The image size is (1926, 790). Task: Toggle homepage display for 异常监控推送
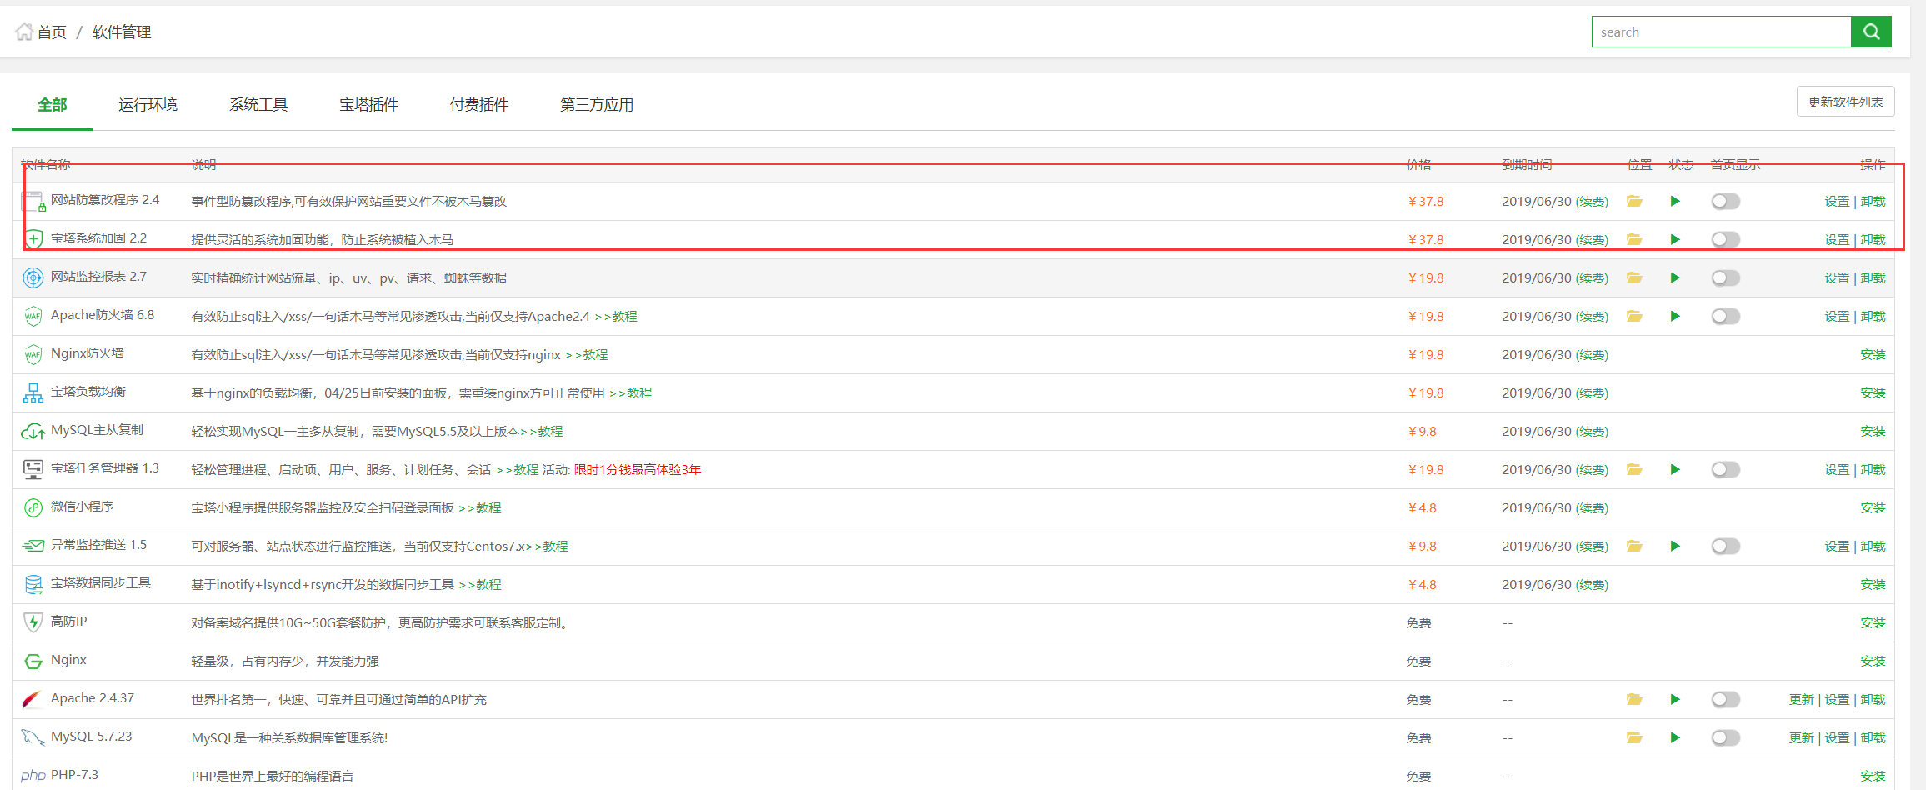(x=1725, y=546)
